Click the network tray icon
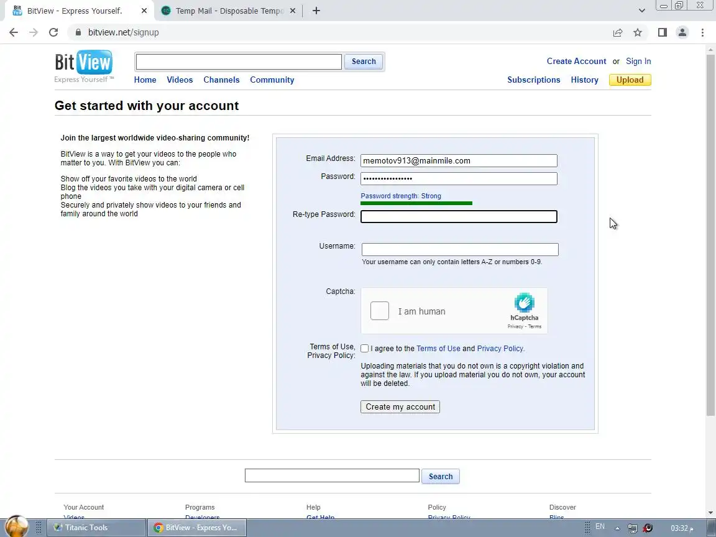This screenshot has width=716, height=537. (x=633, y=528)
